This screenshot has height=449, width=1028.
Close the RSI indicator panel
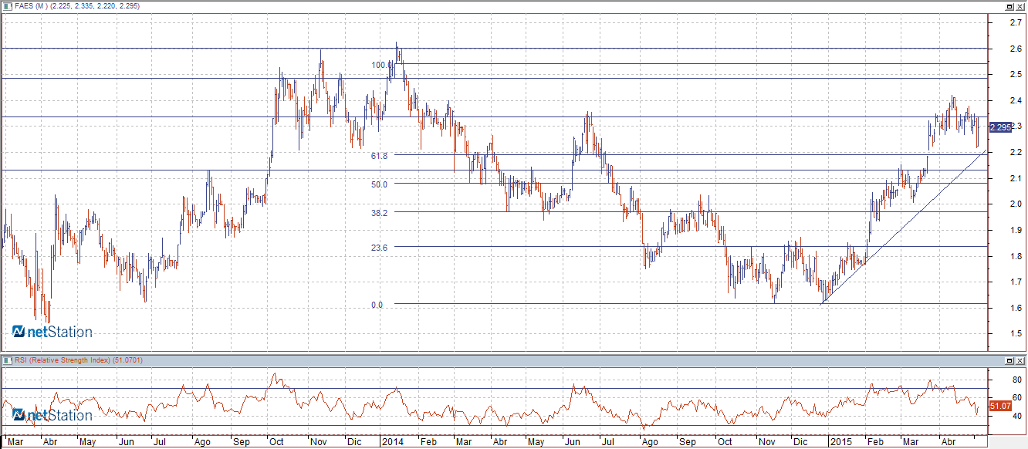[x=1020, y=360]
